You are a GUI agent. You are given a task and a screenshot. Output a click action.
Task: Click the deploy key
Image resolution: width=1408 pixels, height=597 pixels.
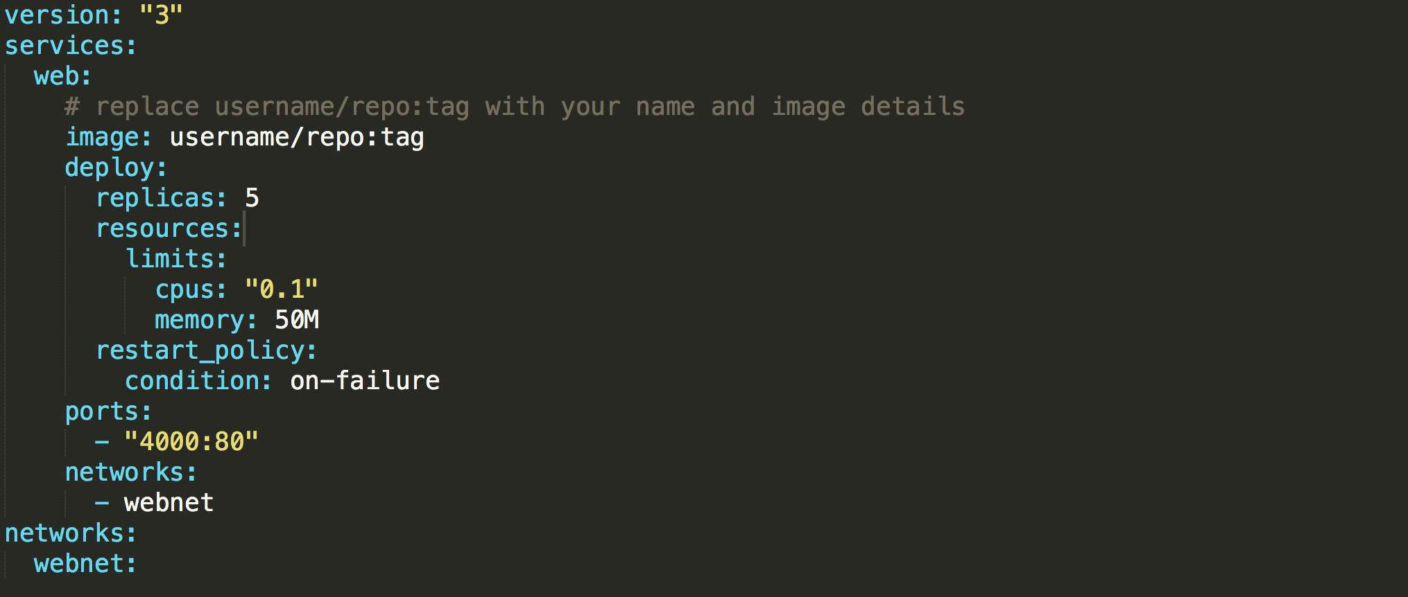pyautogui.click(x=110, y=168)
